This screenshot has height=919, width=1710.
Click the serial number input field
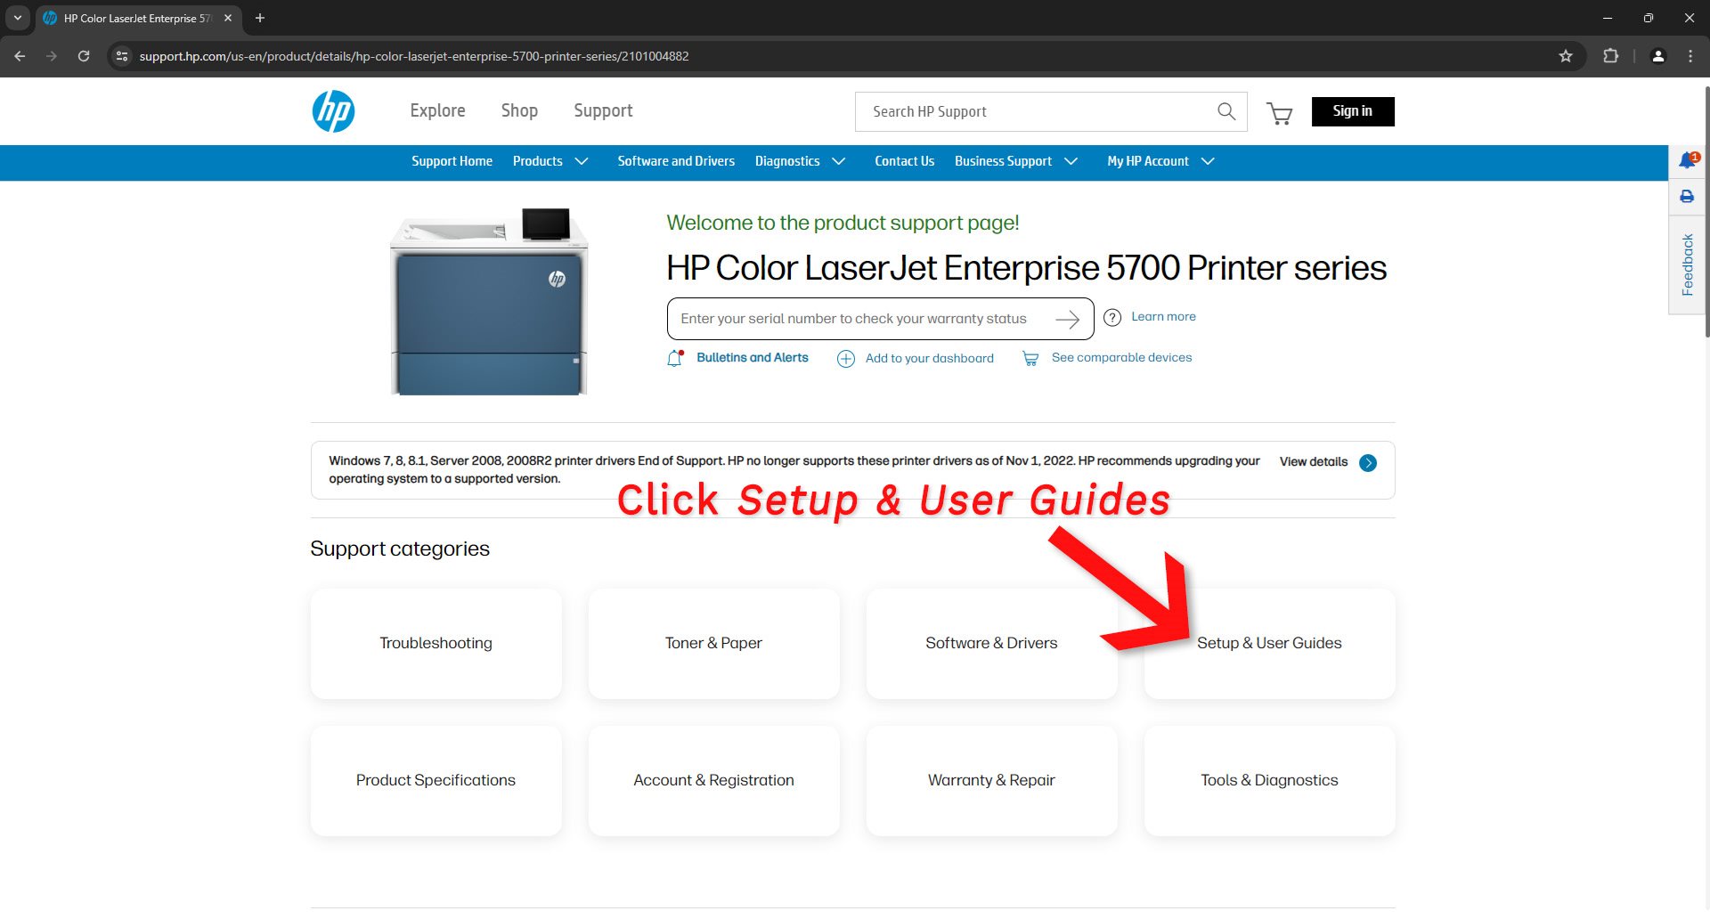[855, 319]
